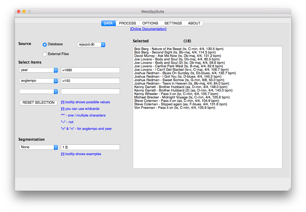Click the you can use wildcards hint
This screenshot has width=306, height=212.
pyautogui.click(x=80, y=109)
